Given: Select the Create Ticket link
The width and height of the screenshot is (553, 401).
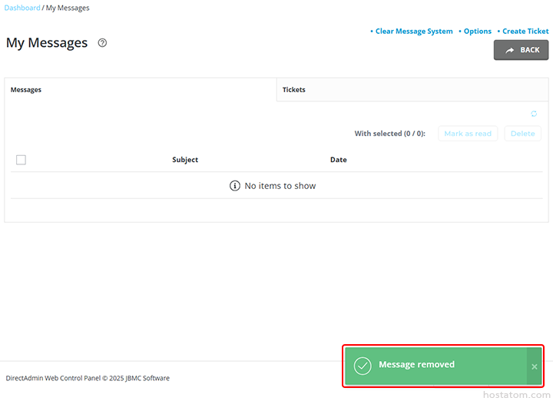Looking at the screenshot, I should [525, 31].
